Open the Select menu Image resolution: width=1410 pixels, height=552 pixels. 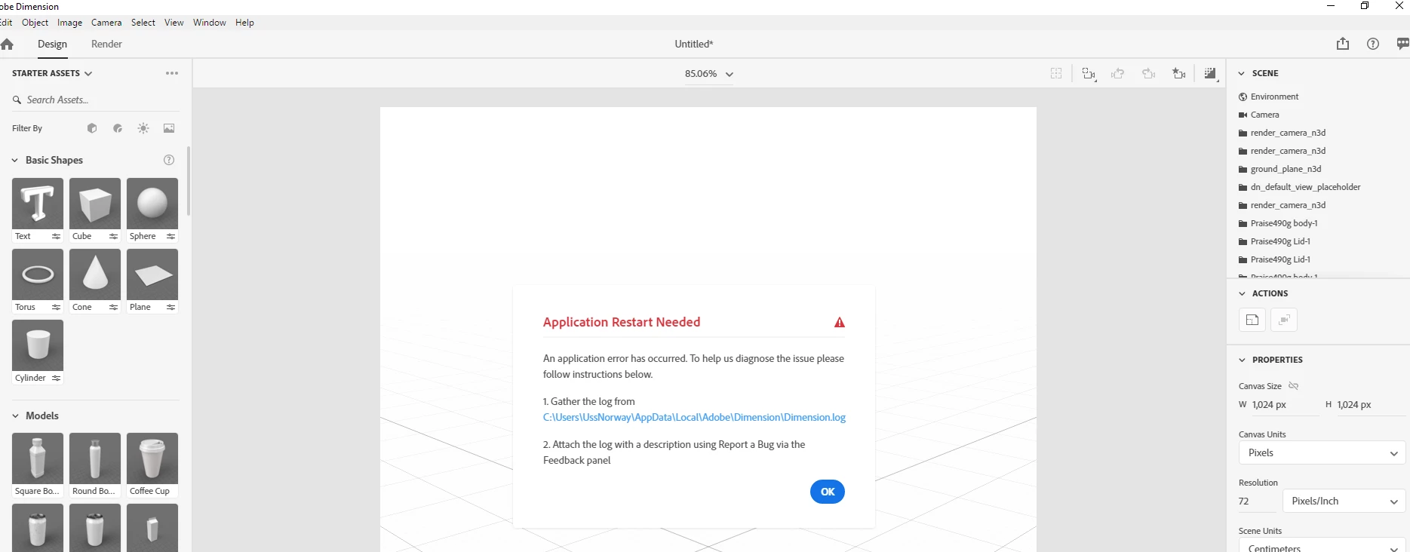point(143,23)
